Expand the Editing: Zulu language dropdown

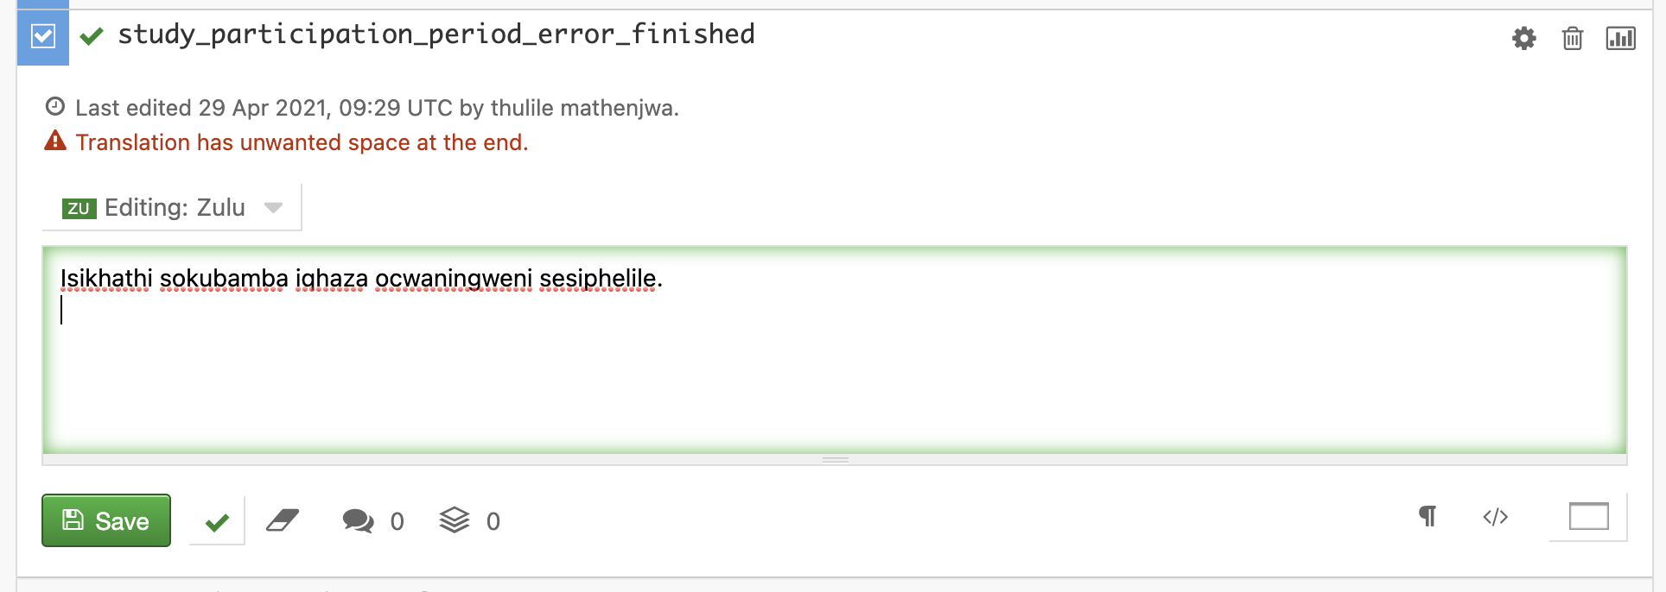point(173,207)
